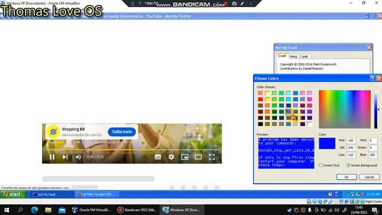The width and height of the screenshot is (382, 215).
Task: Open the Mail app from the taskbar
Action: [62, 210]
